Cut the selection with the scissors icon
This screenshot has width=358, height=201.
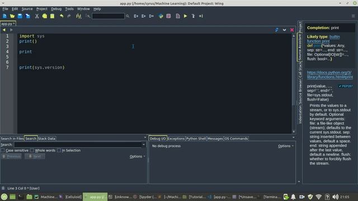(37, 16)
